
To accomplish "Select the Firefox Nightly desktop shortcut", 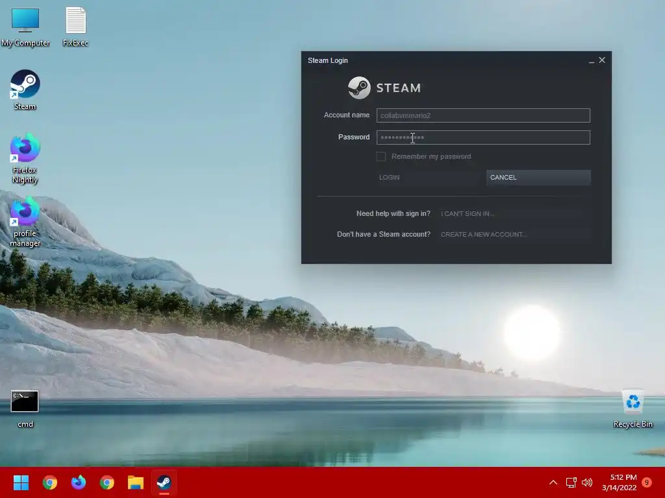I will pyautogui.click(x=25, y=158).
